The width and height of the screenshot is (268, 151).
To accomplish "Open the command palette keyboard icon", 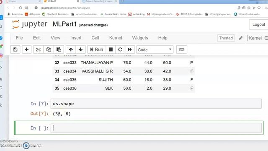I will click(181, 49).
